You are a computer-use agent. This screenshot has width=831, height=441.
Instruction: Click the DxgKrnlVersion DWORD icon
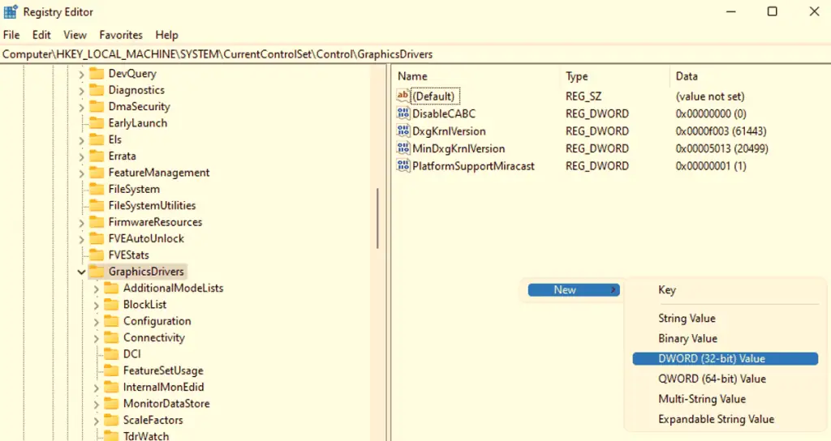point(403,131)
